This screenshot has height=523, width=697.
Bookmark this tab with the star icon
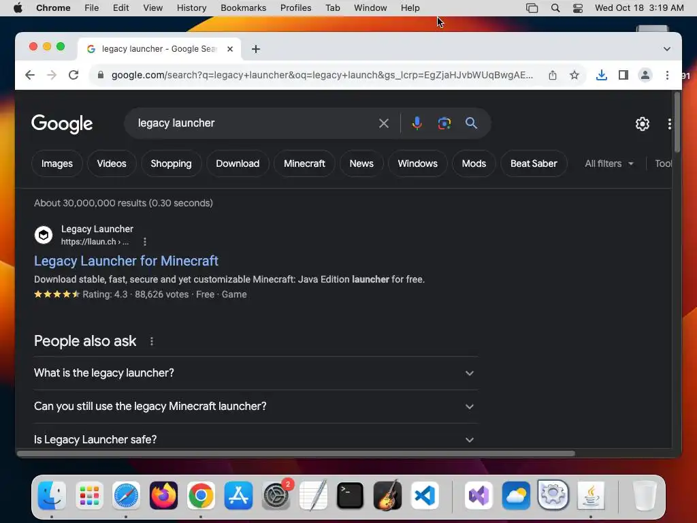[x=574, y=75]
